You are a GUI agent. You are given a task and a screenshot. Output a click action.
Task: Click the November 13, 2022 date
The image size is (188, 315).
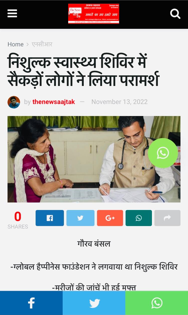pyautogui.click(x=119, y=102)
